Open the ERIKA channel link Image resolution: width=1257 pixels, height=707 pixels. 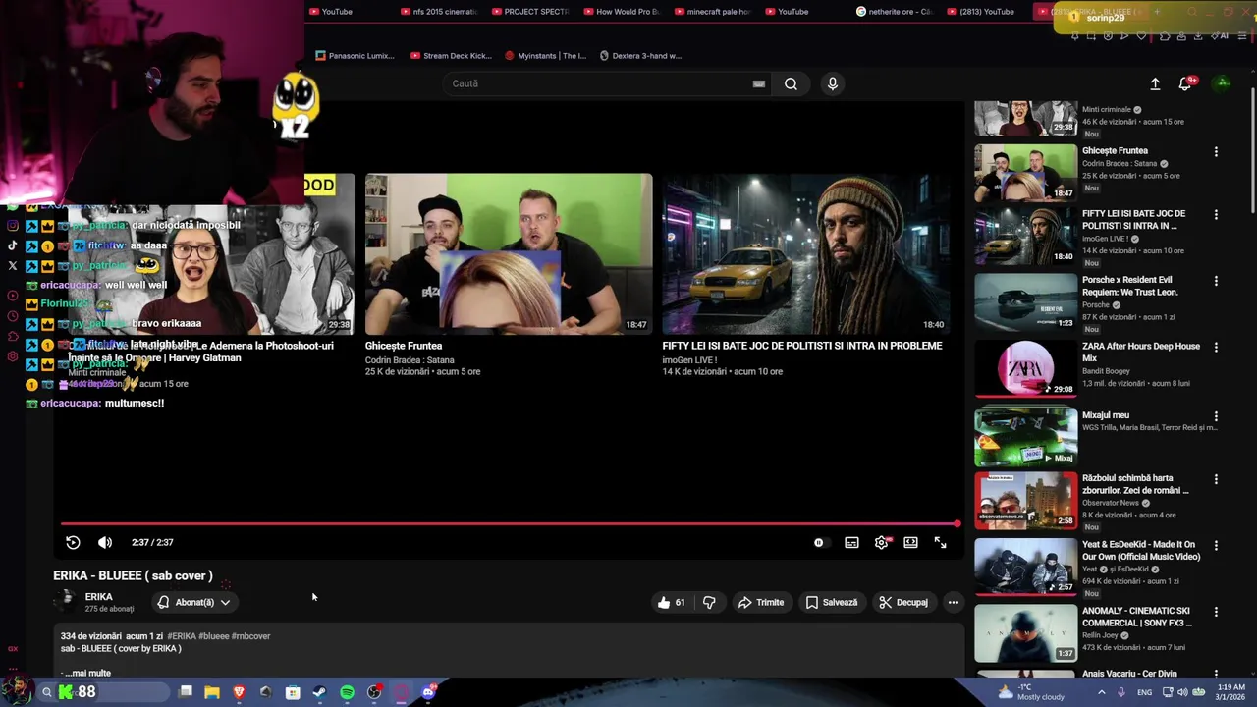pyautogui.click(x=98, y=596)
